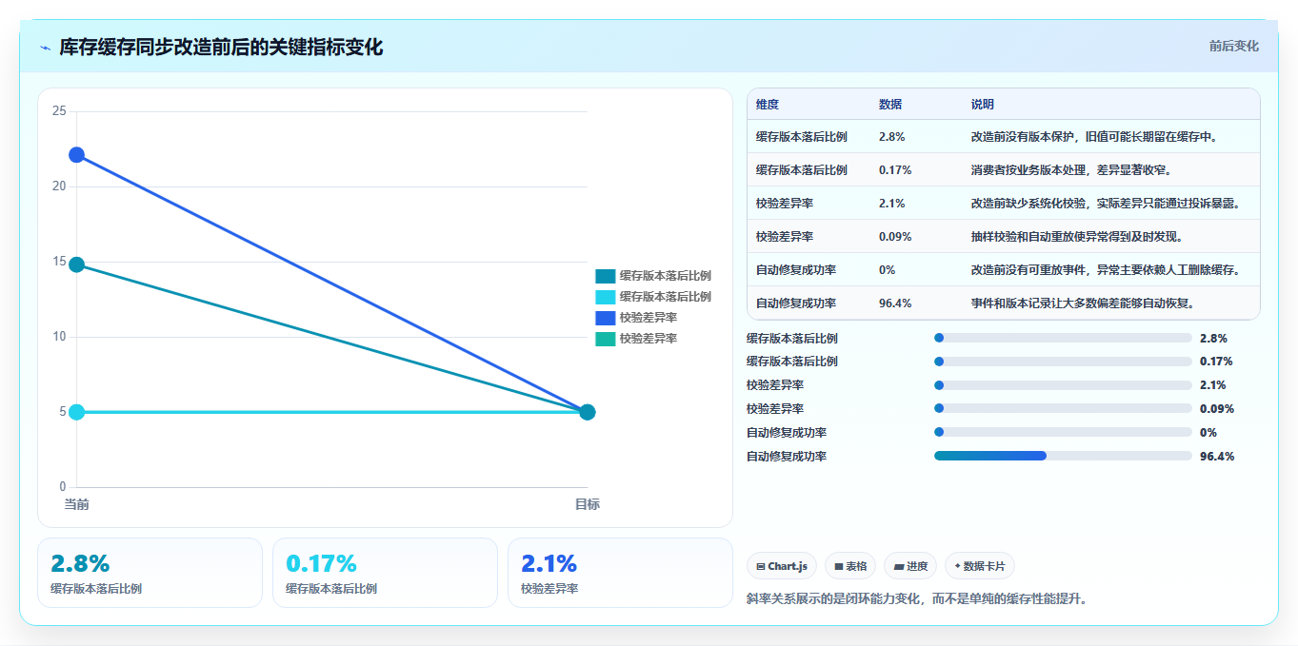Click the icon in the 进度 chip
This screenshot has width=1298, height=646.
898,566
